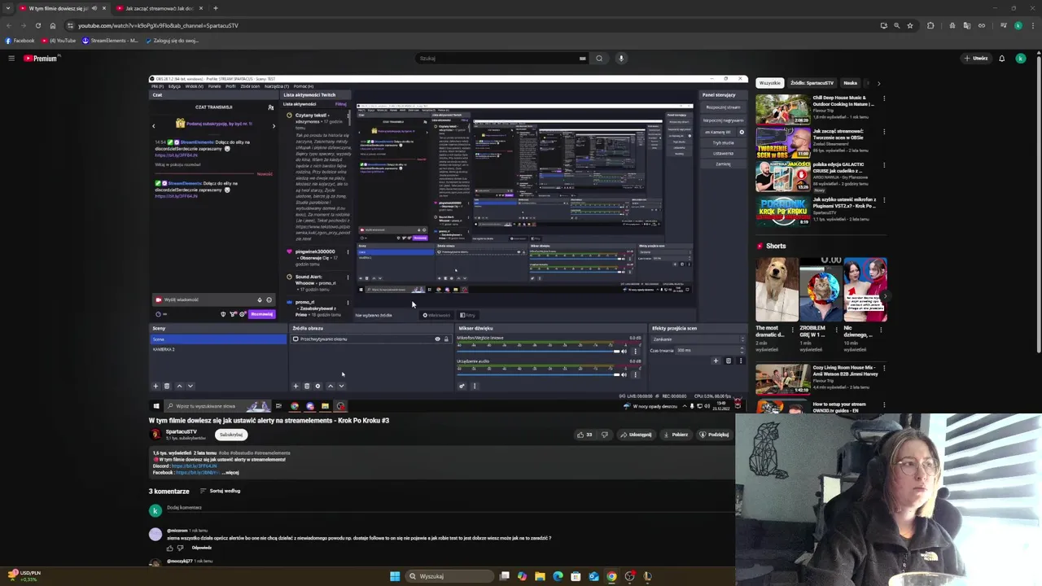Open Chrome icon in Windows taskbar
The image size is (1042, 586).
(x=611, y=576)
